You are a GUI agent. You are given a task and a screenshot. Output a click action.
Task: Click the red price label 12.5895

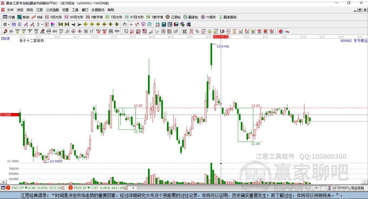click(10, 115)
